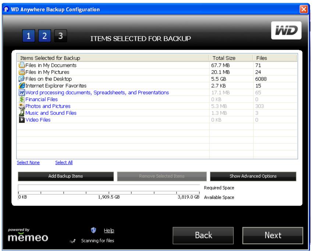This screenshot has height=251, width=313.
Task: Click the 65 file count
Action: coord(258,92)
